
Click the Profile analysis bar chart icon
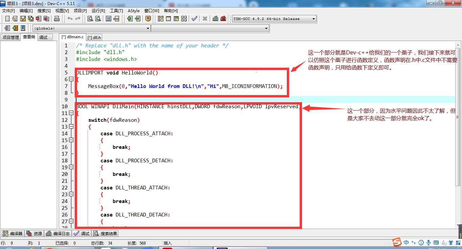pyautogui.click(x=215, y=19)
